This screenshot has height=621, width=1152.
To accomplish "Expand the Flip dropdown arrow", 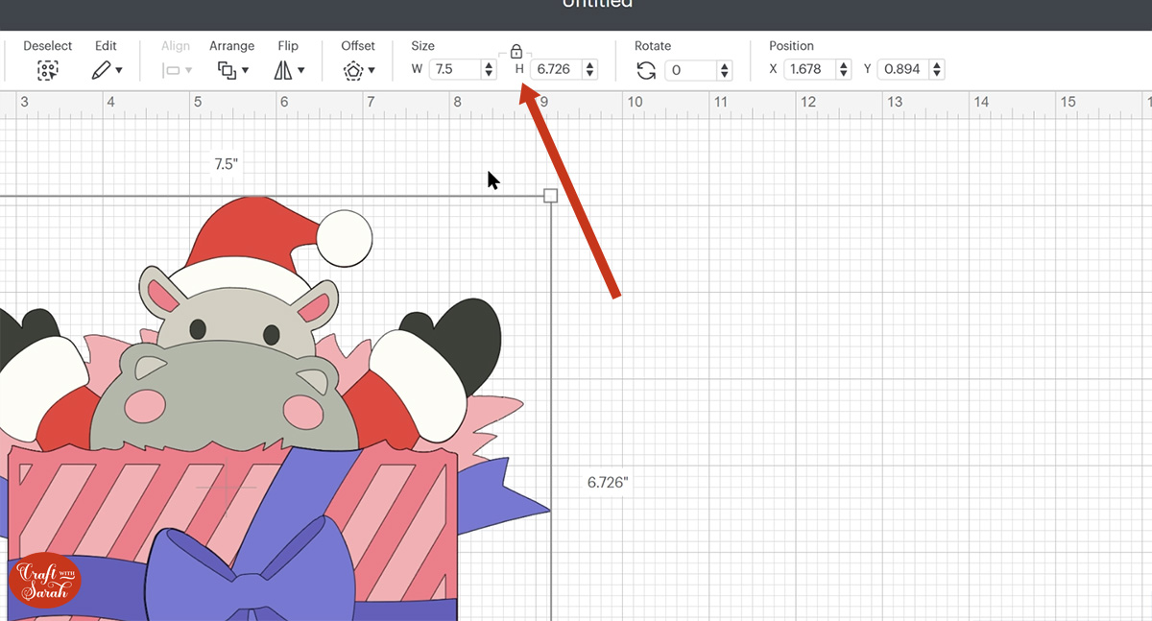I will pos(301,70).
